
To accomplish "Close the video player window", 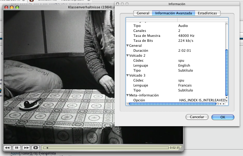I will pos(6,7).
